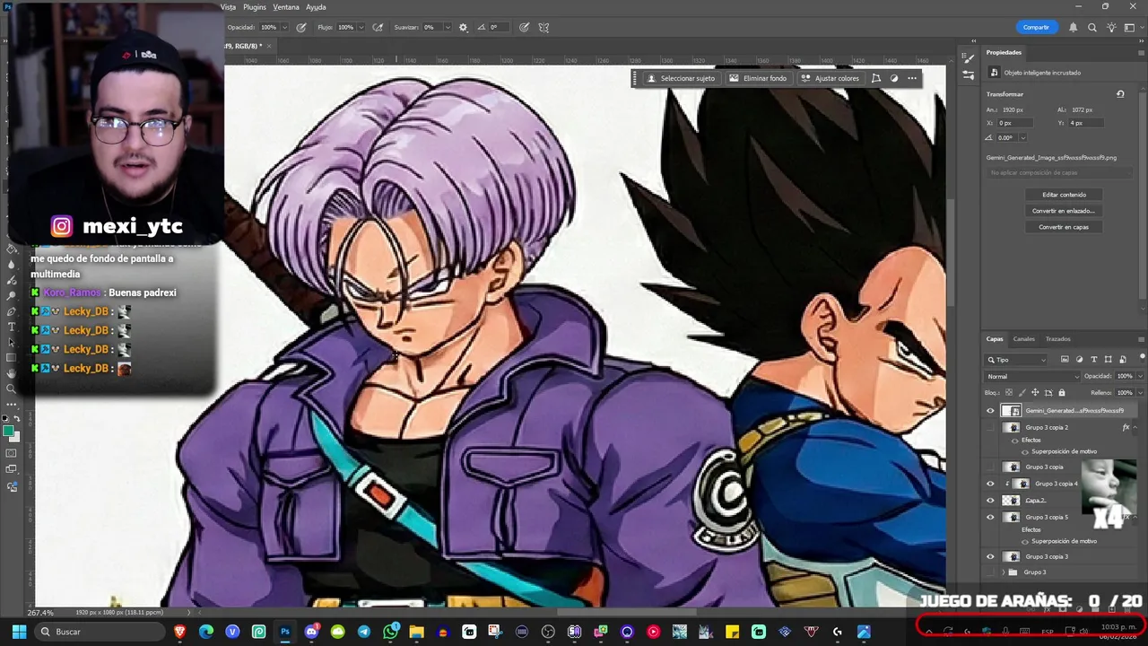The width and height of the screenshot is (1148, 646).
Task: Click the taskbar Buscar search box
Action: tap(100, 632)
